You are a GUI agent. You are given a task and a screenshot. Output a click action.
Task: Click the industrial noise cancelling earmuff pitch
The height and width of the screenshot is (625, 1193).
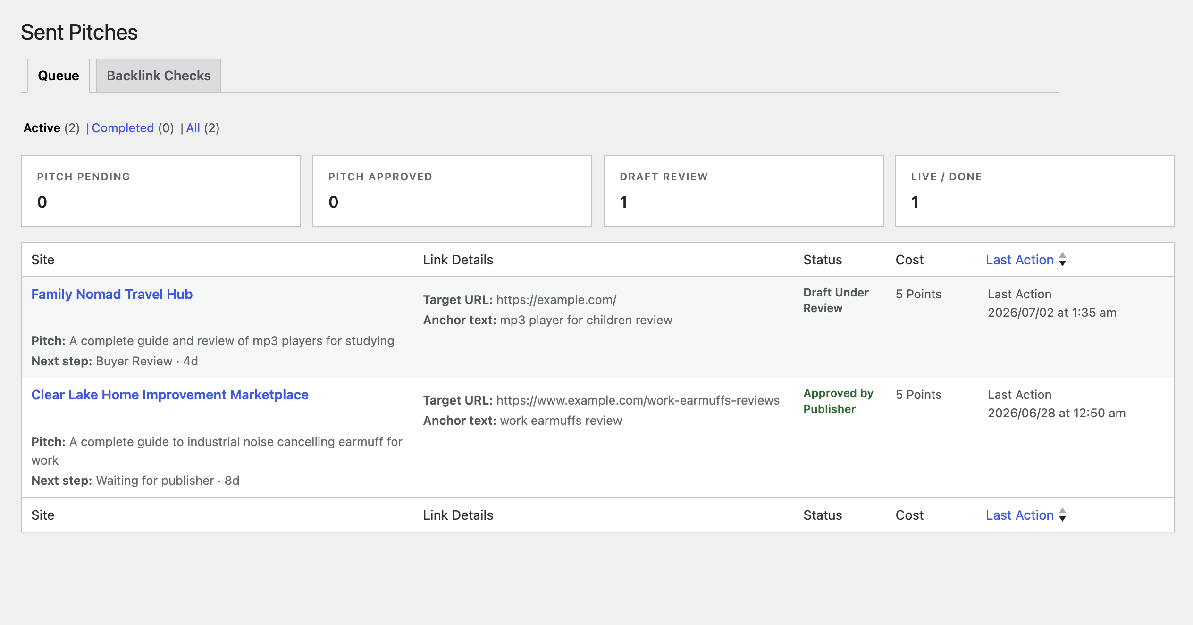pyautogui.click(x=217, y=451)
